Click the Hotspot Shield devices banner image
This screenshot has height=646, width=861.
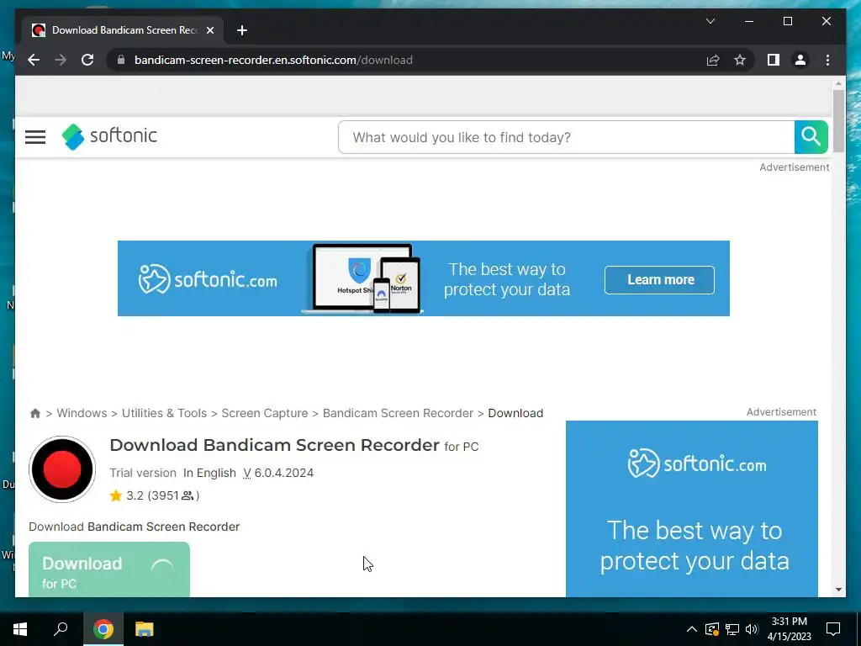click(x=362, y=278)
